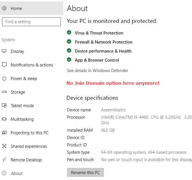This screenshot has width=192, height=180.
Task: Click the Tablet mode icon
Action: [4, 106]
